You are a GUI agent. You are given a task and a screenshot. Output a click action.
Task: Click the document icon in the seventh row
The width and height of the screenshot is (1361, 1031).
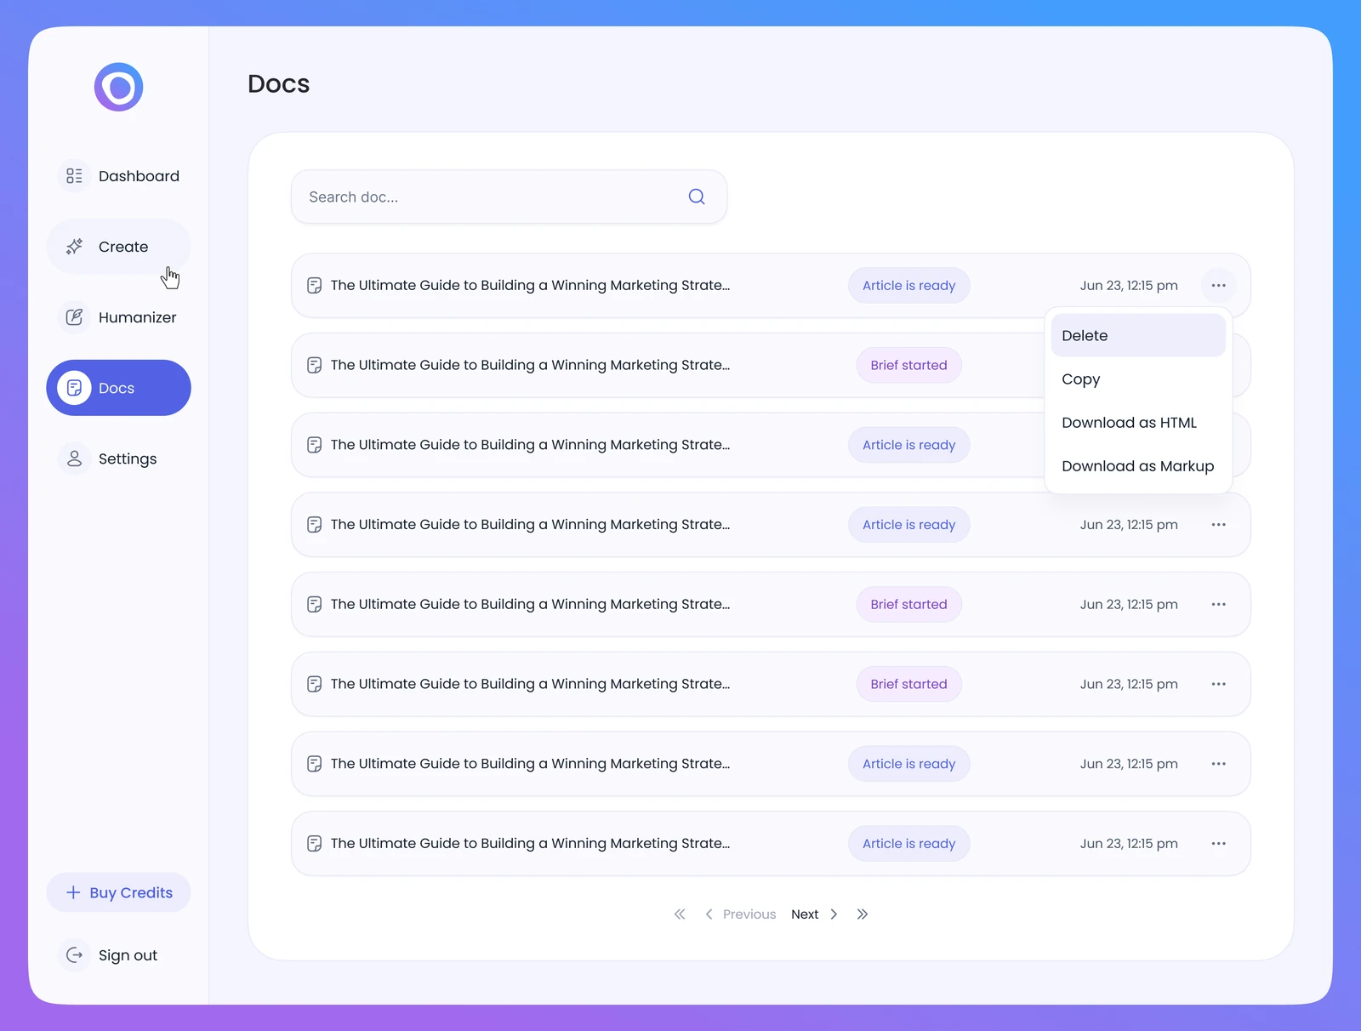click(314, 764)
